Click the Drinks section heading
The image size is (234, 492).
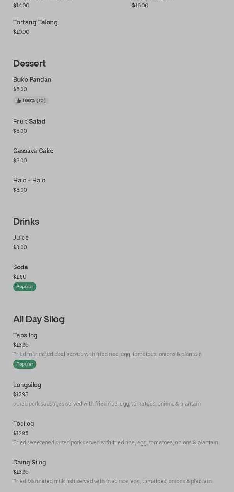click(x=26, y=222)
